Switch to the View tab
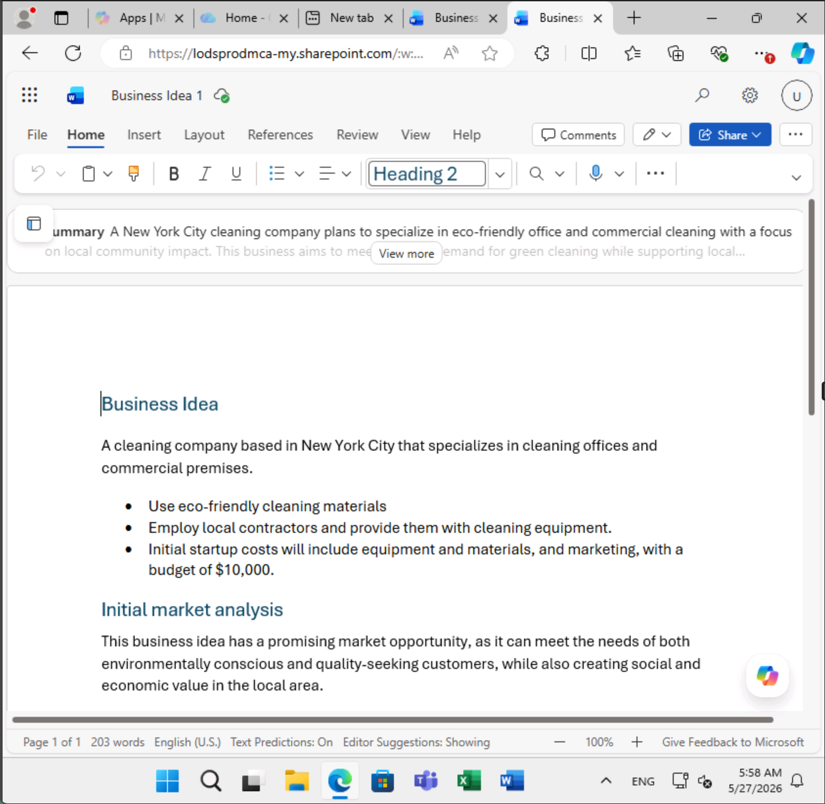Image resolution: width=825 pixels, height=804 pixels. (415, 134)
